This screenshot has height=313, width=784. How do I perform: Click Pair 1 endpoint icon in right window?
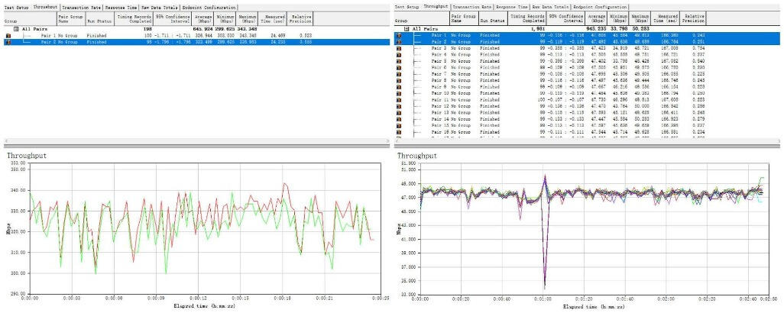pyautogui.click(x=399, y=36)
